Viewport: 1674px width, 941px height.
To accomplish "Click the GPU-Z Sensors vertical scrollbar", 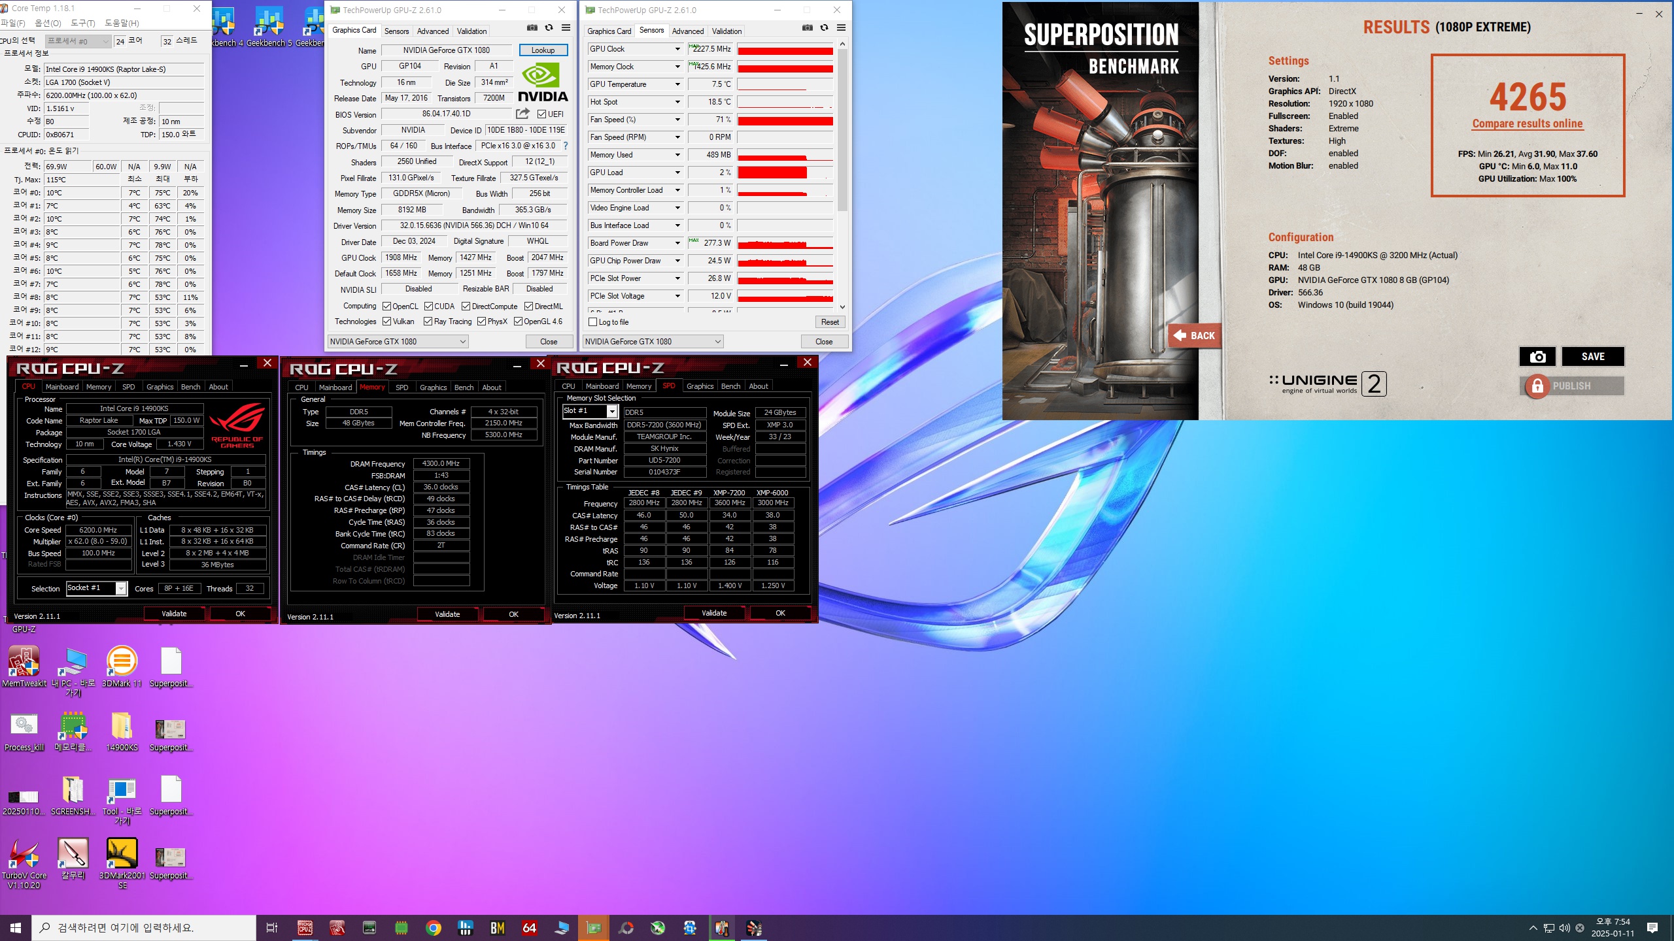I will point(842,131).
